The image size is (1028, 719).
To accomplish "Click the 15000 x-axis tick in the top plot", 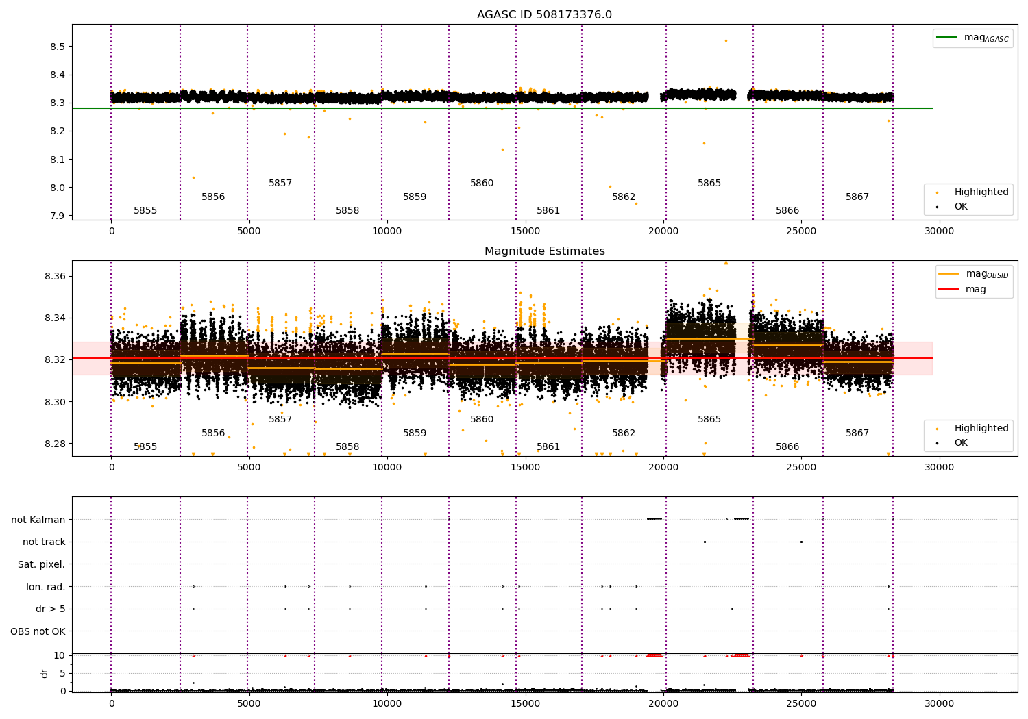I will pos(526,231).
